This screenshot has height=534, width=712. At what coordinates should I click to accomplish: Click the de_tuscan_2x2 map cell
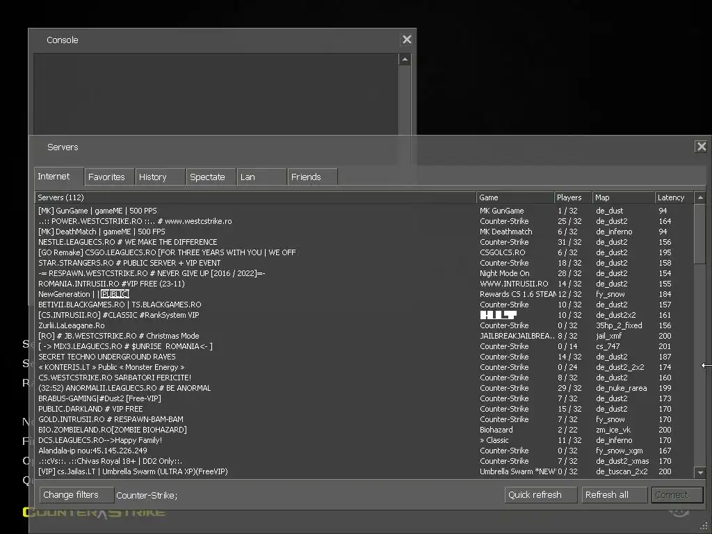click(622, 472)
